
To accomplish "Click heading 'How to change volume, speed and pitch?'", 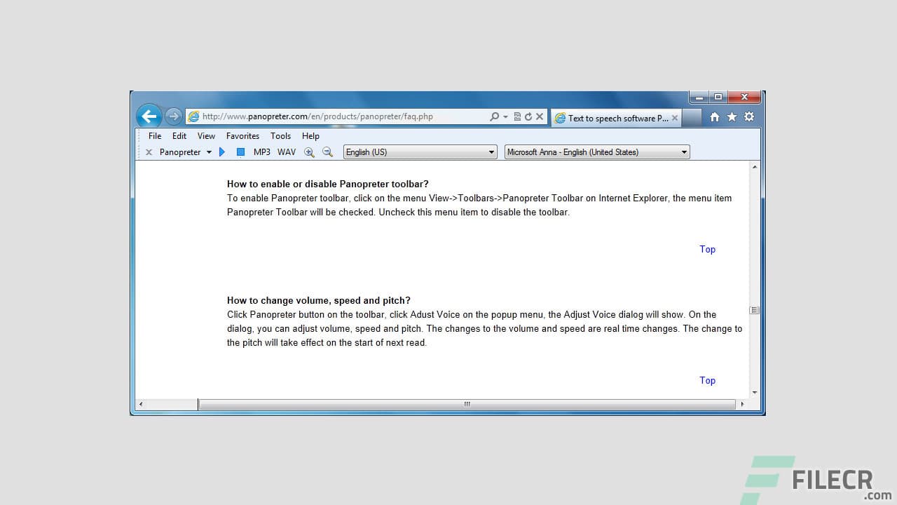I will [319, 301].
